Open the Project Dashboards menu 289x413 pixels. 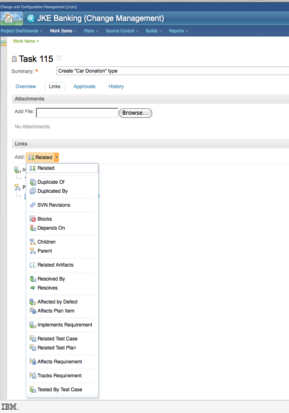pos(21,31)
